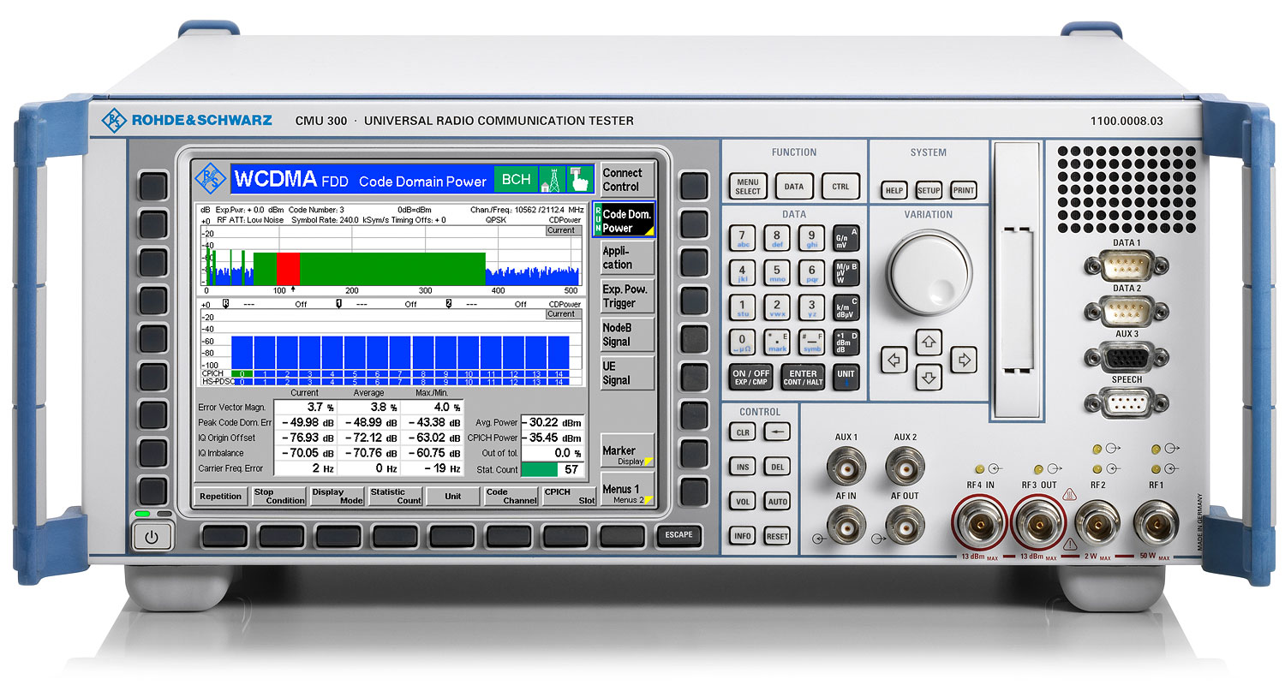Screen dimensions: 1285x685
Task: Select the Application softkey
Action: [x=628, y=258]
